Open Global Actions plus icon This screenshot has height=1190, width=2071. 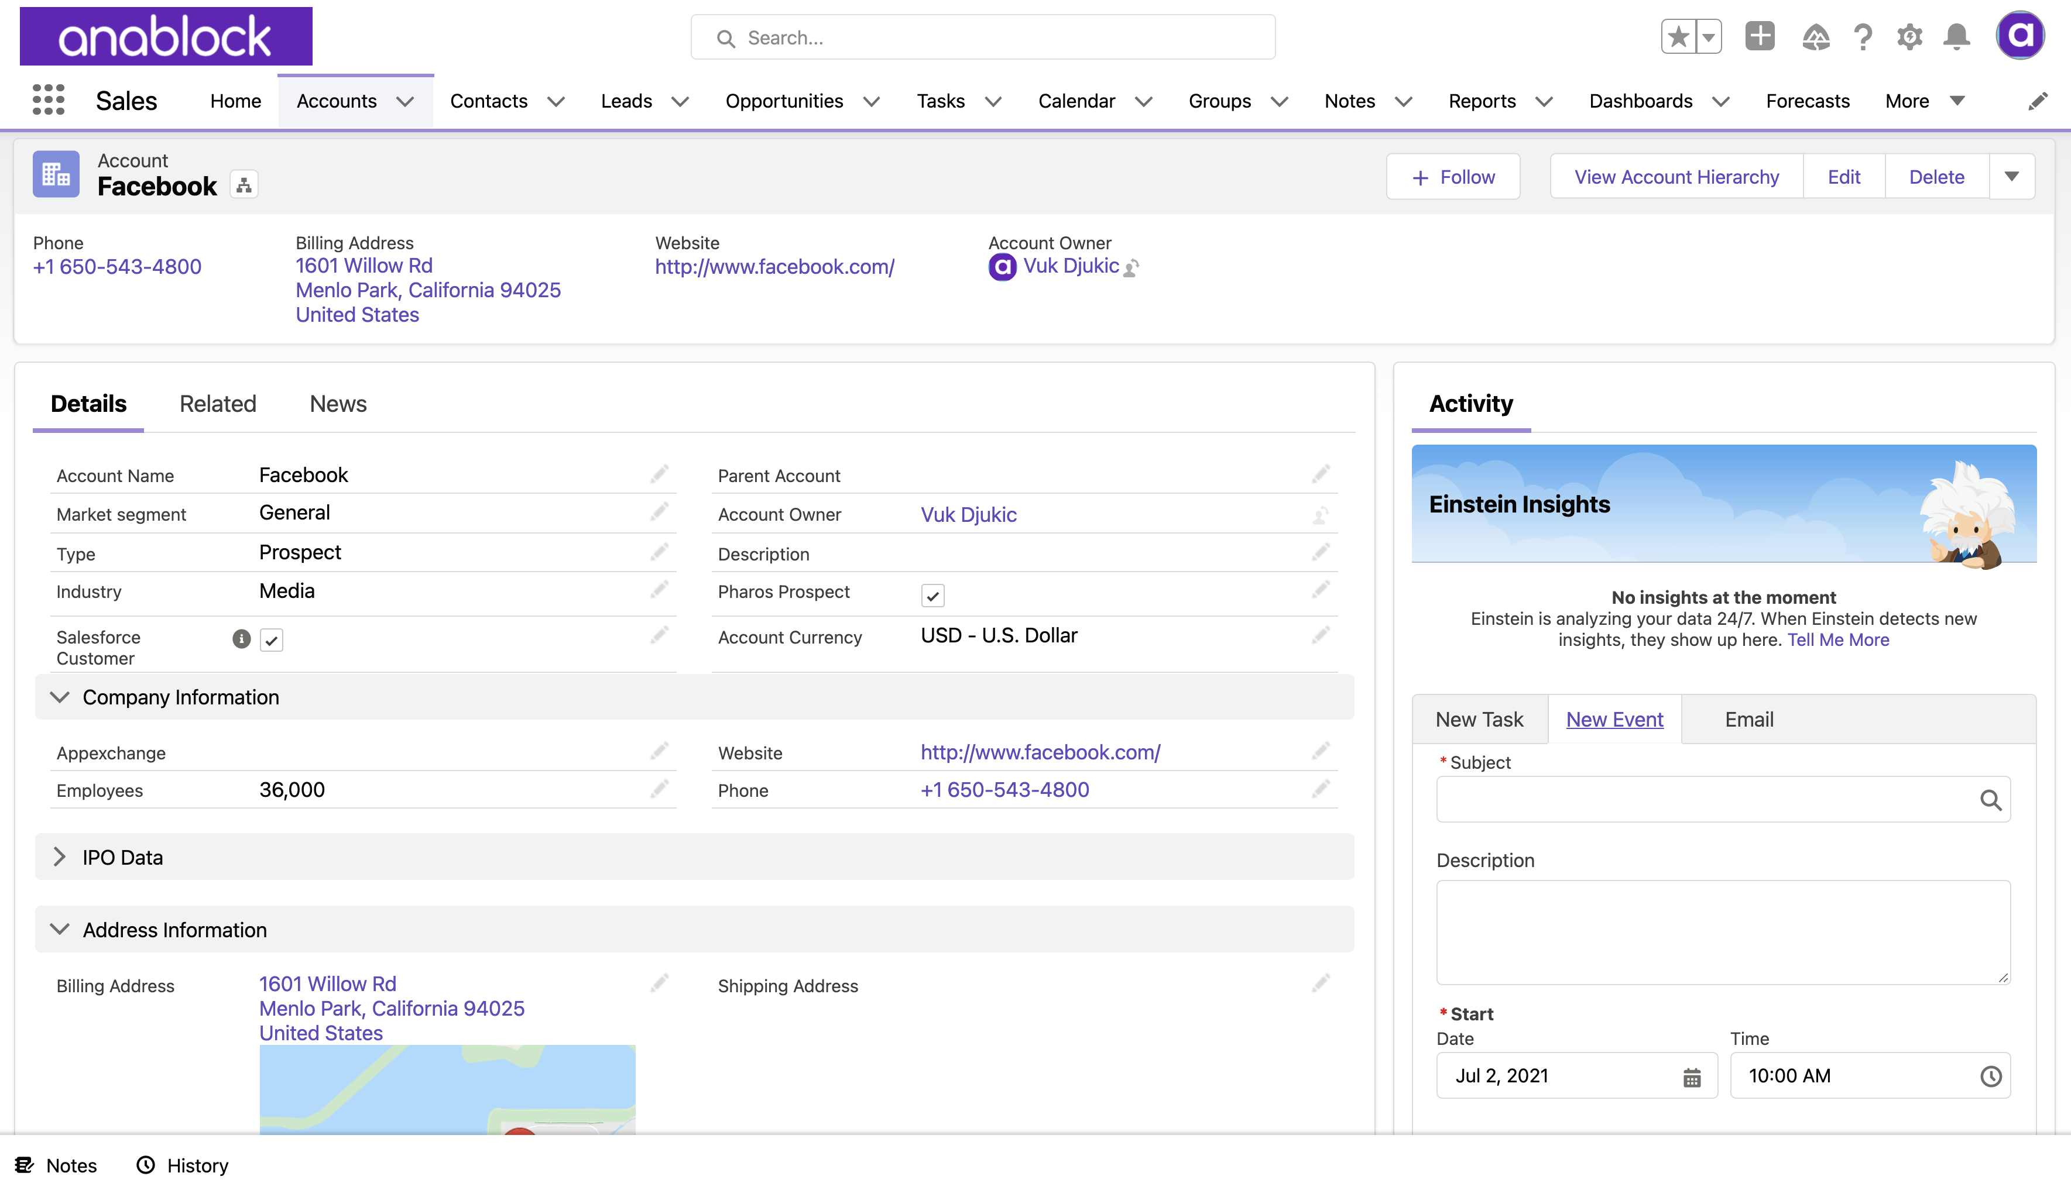[1760, 37]
